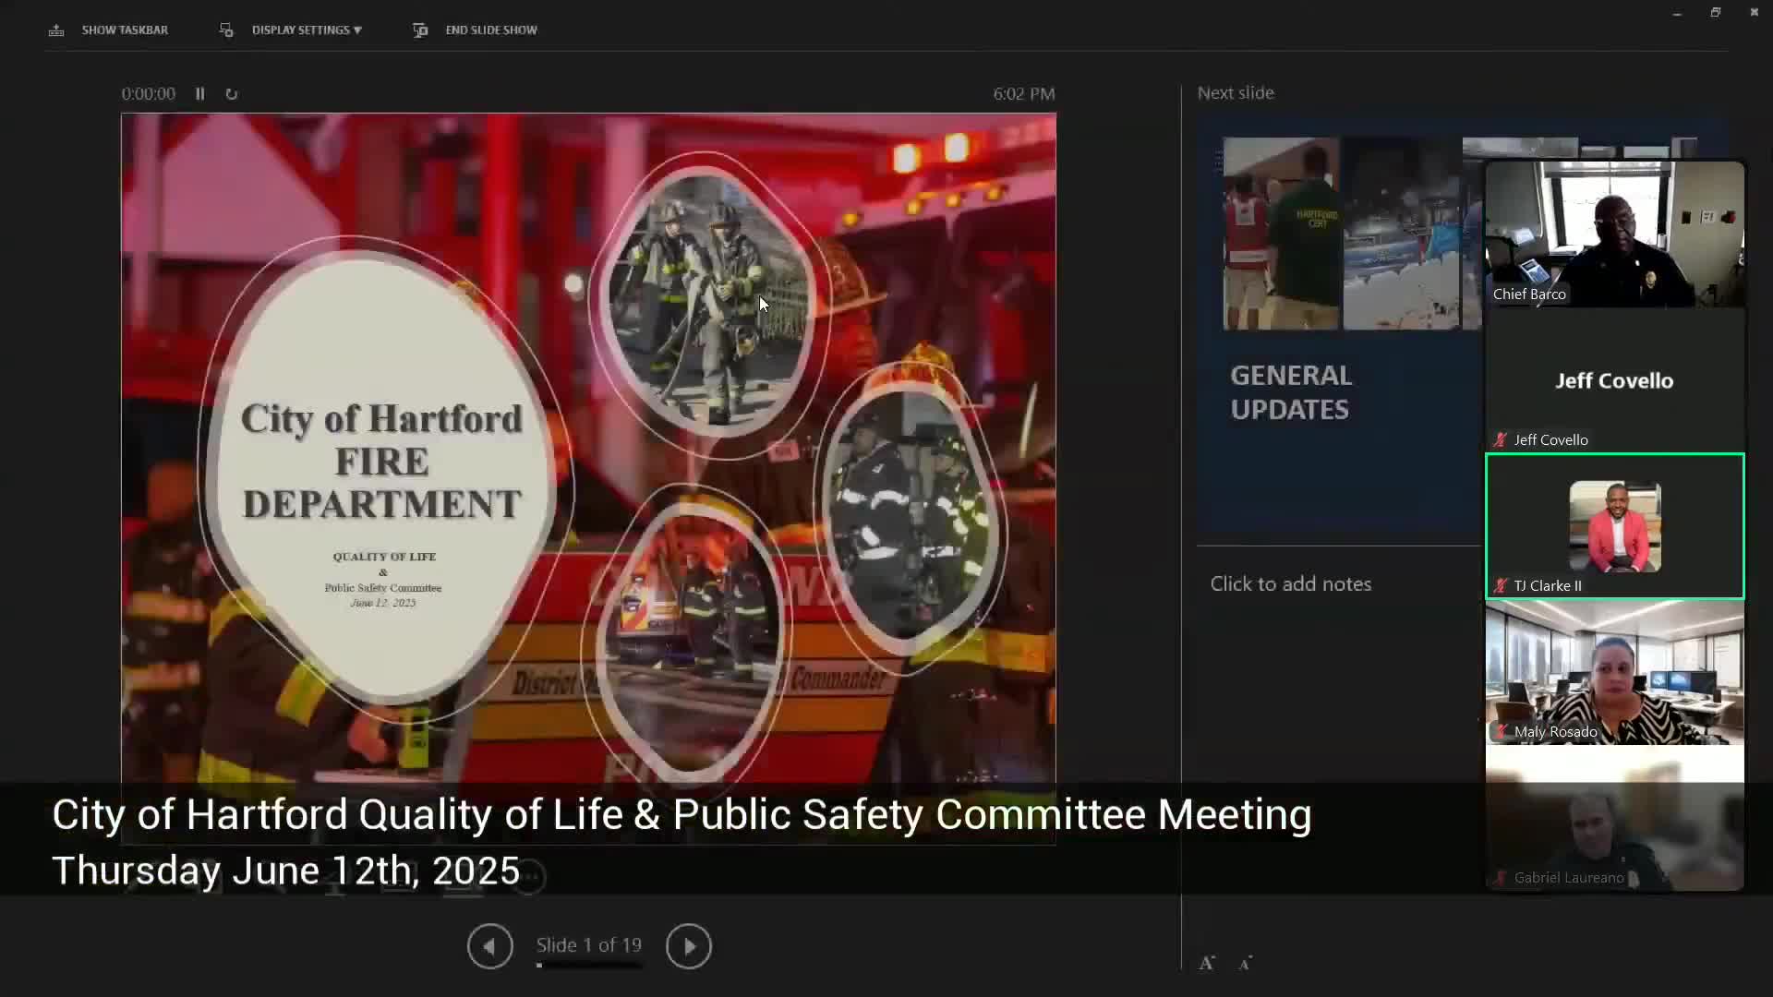Image resolution: width=1773 pixels, height=997 pixels.
Task: Go to the previous slide arrow
Action: (489, 946)
